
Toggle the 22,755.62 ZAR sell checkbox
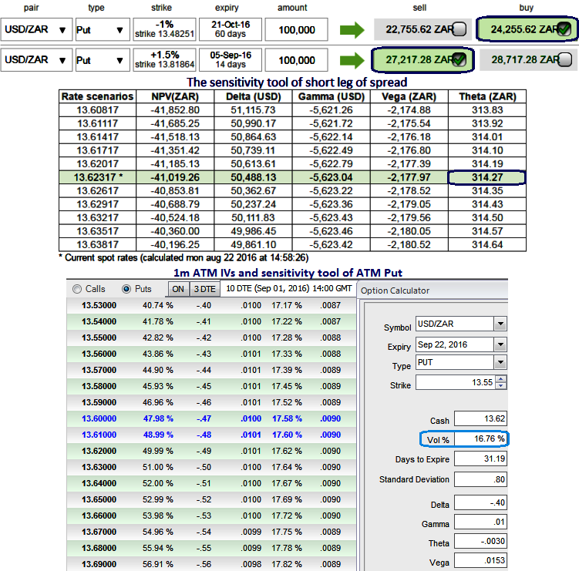click(x=459, y=30)
